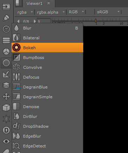Click the Filter nodes dotted circle icon
Image resolution: width=128 pixels, height=153 pixels.
tap(6, 63)
